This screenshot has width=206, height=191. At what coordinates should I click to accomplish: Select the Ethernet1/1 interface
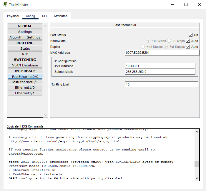point(25,93)
